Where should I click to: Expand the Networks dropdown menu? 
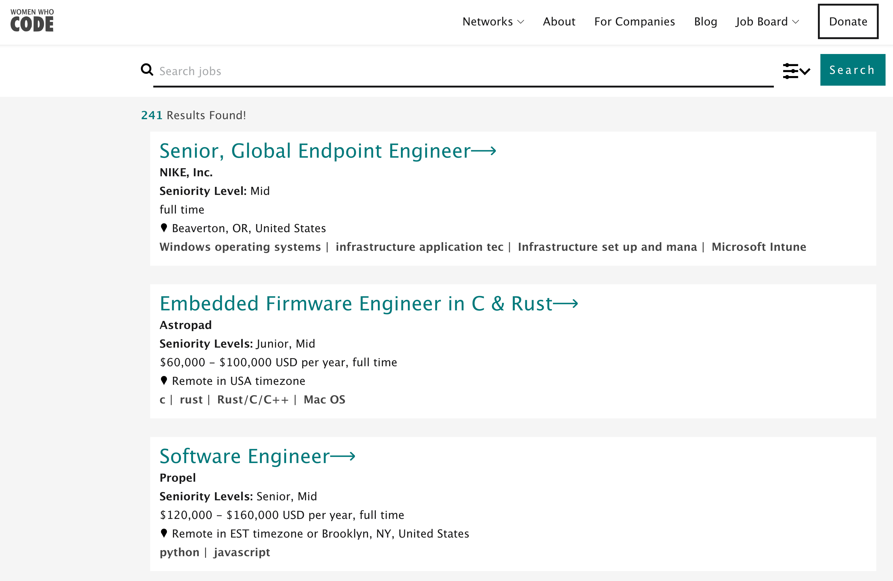(x=493, y=22)
